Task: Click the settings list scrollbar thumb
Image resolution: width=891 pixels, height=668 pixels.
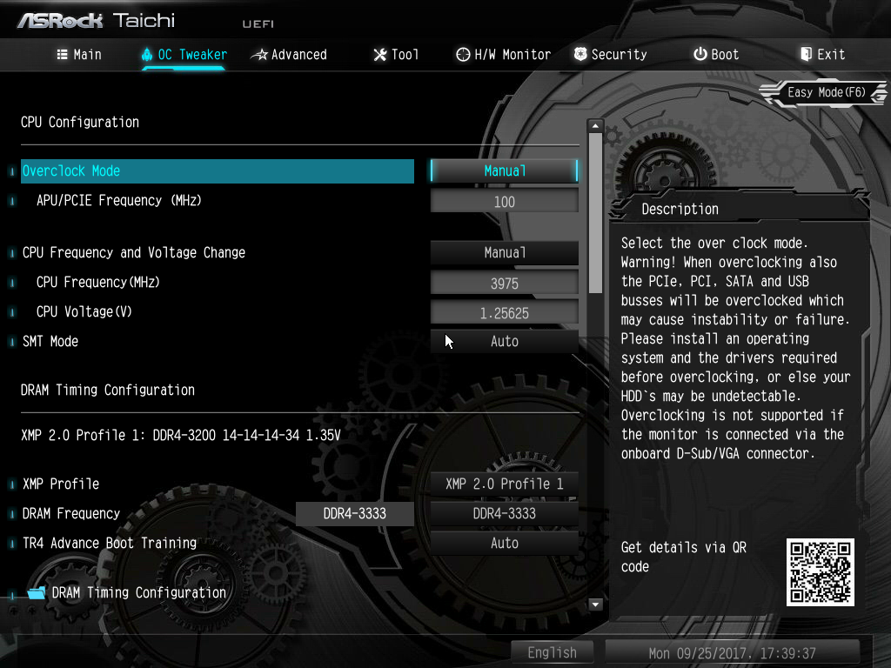Action: (x=595, y=214)
